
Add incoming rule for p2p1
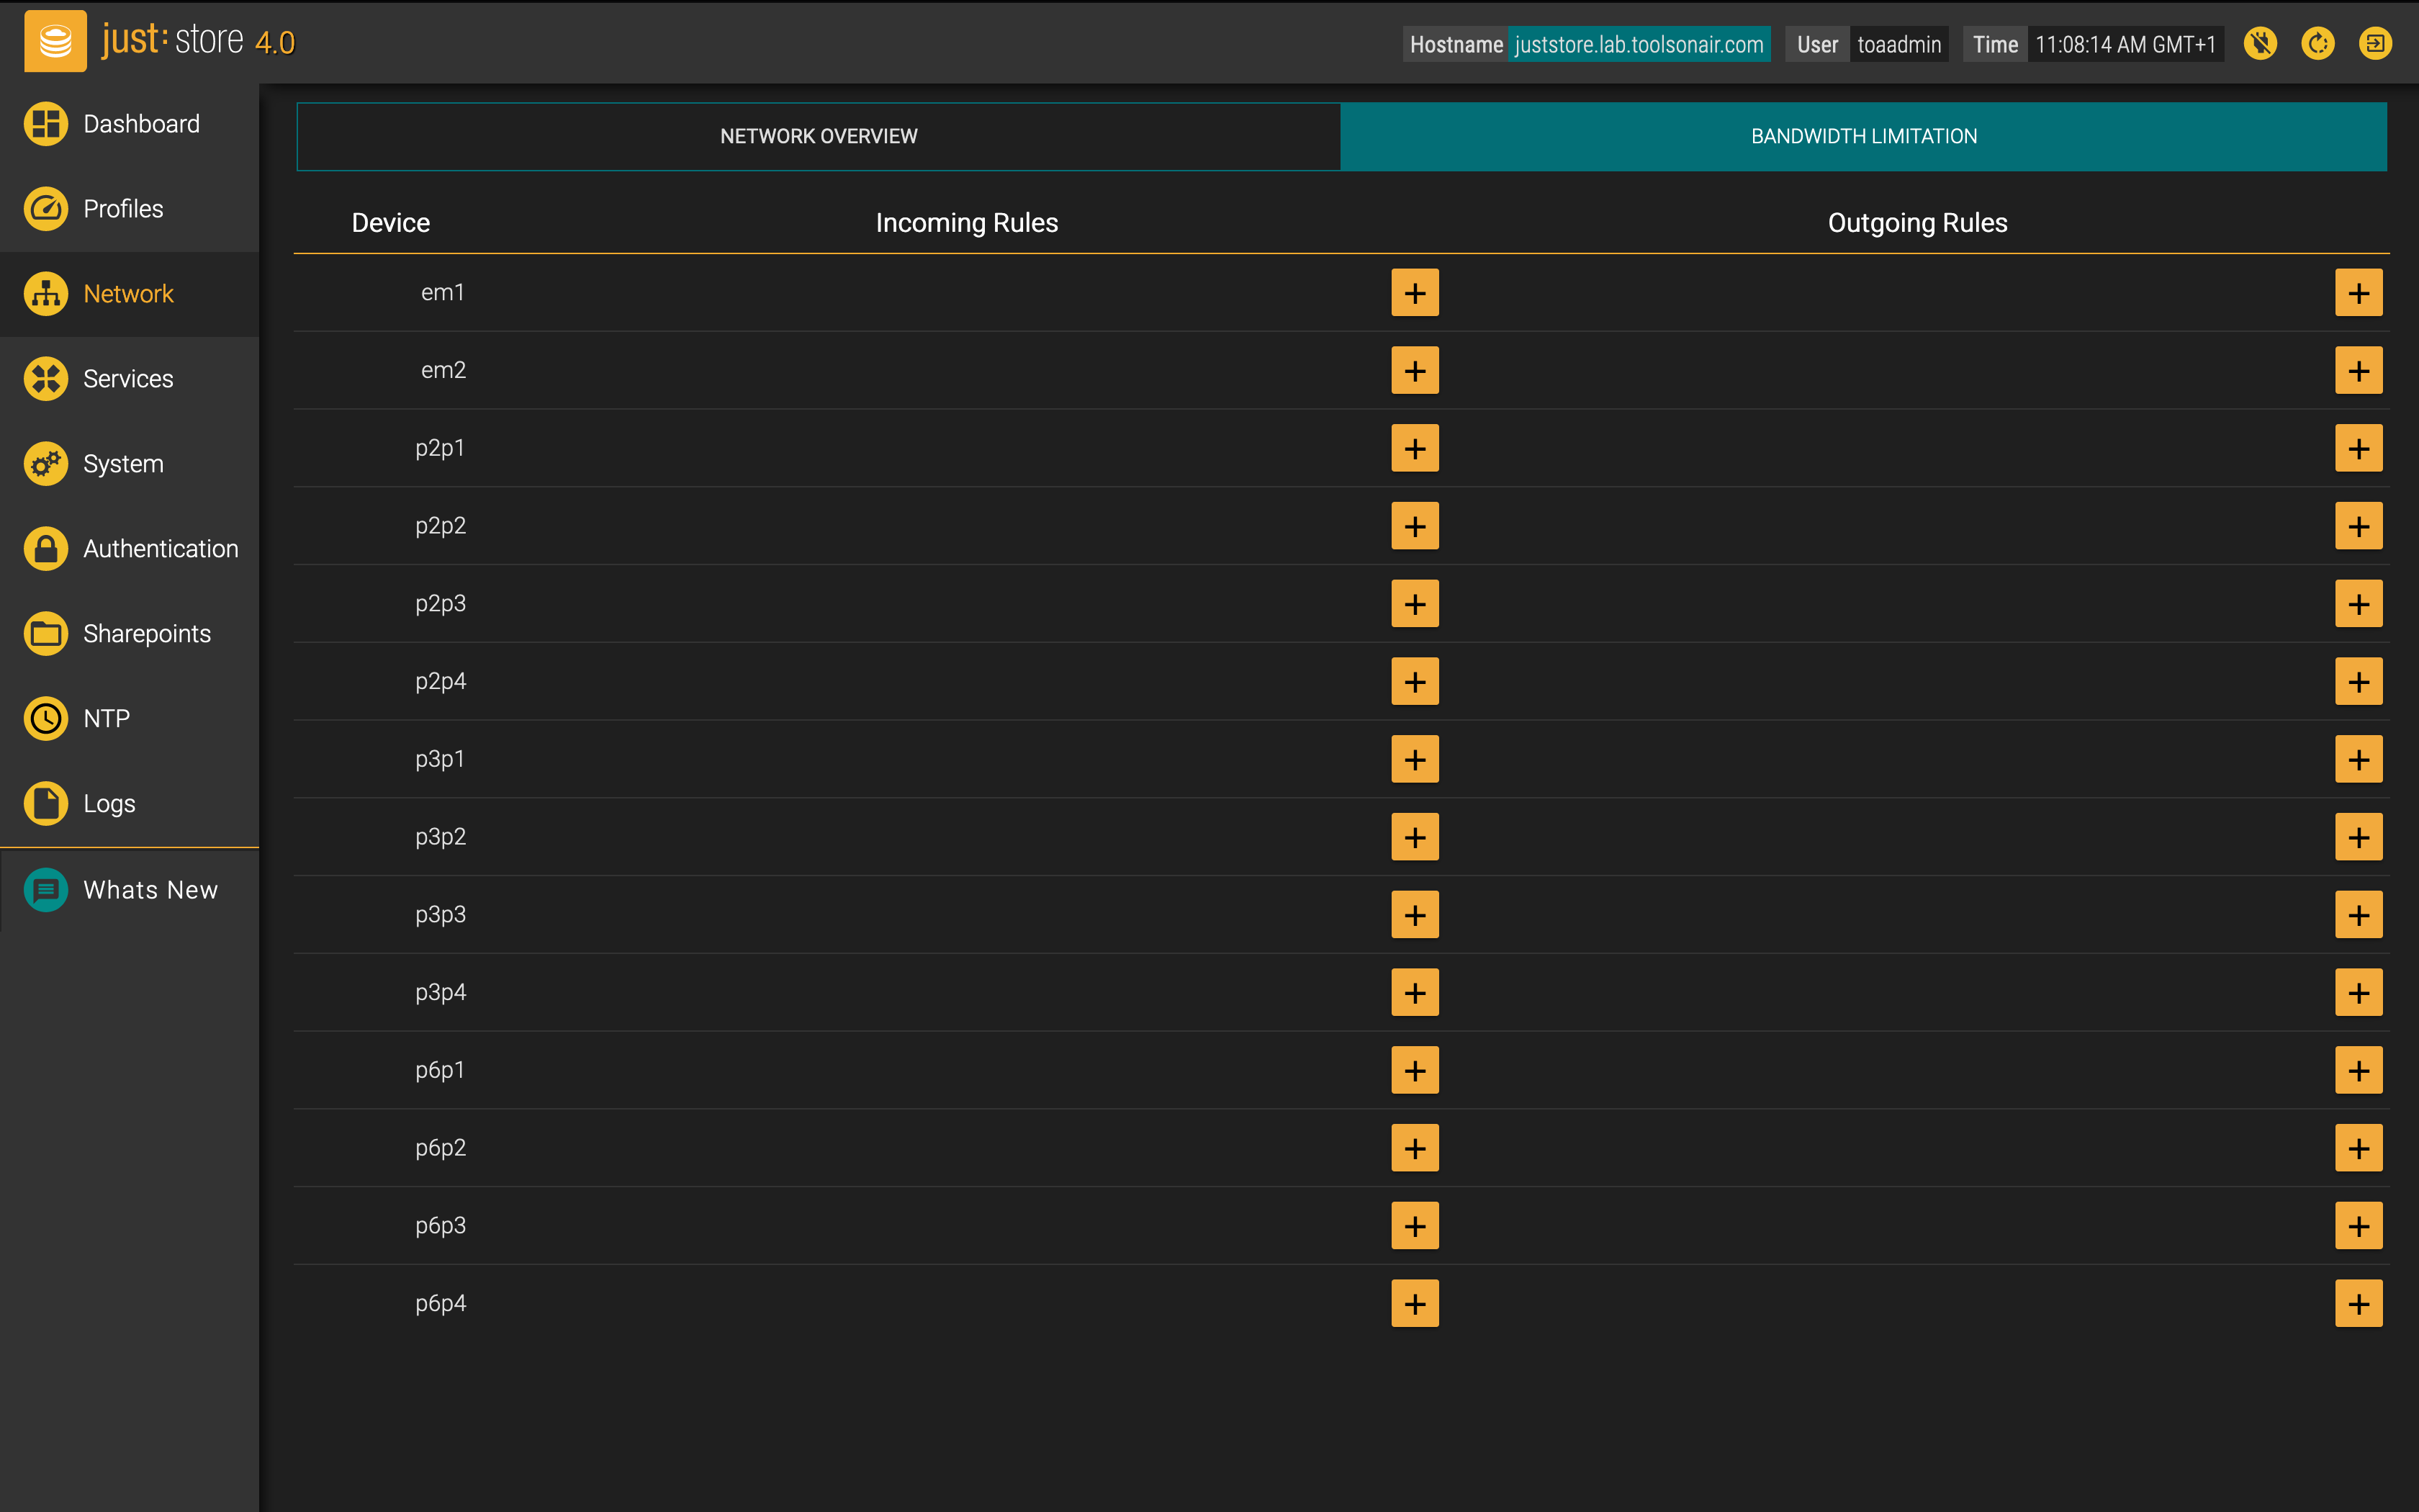(x=1415, y=448)
